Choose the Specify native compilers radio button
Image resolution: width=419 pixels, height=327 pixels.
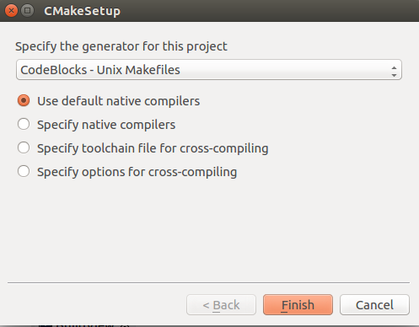click(x=24, y=124)
